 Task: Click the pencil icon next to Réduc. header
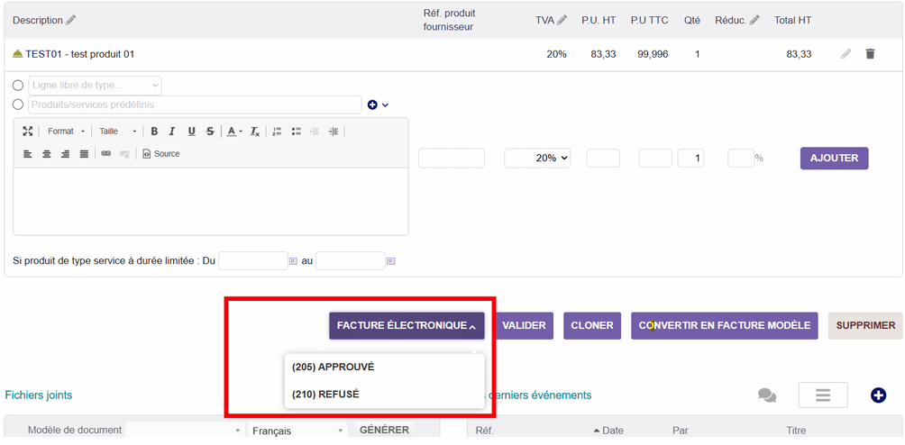754,20
